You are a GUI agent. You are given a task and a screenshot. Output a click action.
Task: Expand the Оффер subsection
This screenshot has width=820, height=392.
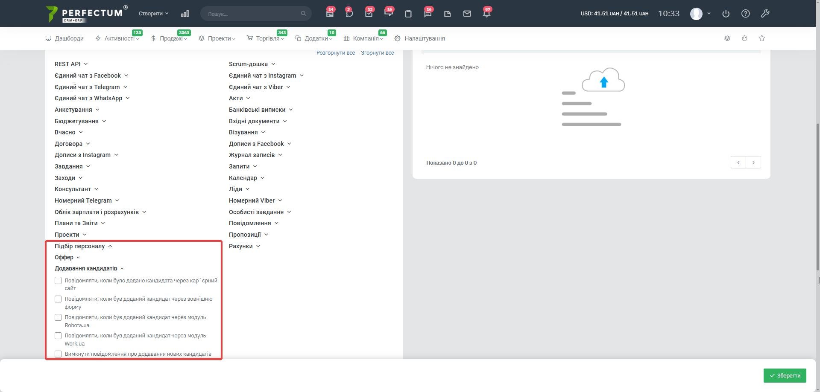67,257
